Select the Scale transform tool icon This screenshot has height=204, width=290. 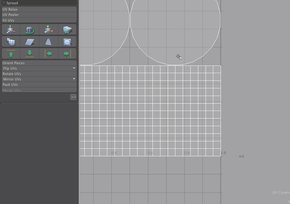(48, 30)
